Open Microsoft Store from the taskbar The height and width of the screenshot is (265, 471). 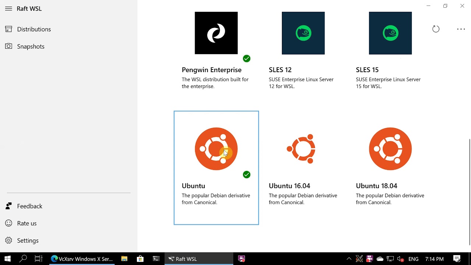(x=140, y=259)
